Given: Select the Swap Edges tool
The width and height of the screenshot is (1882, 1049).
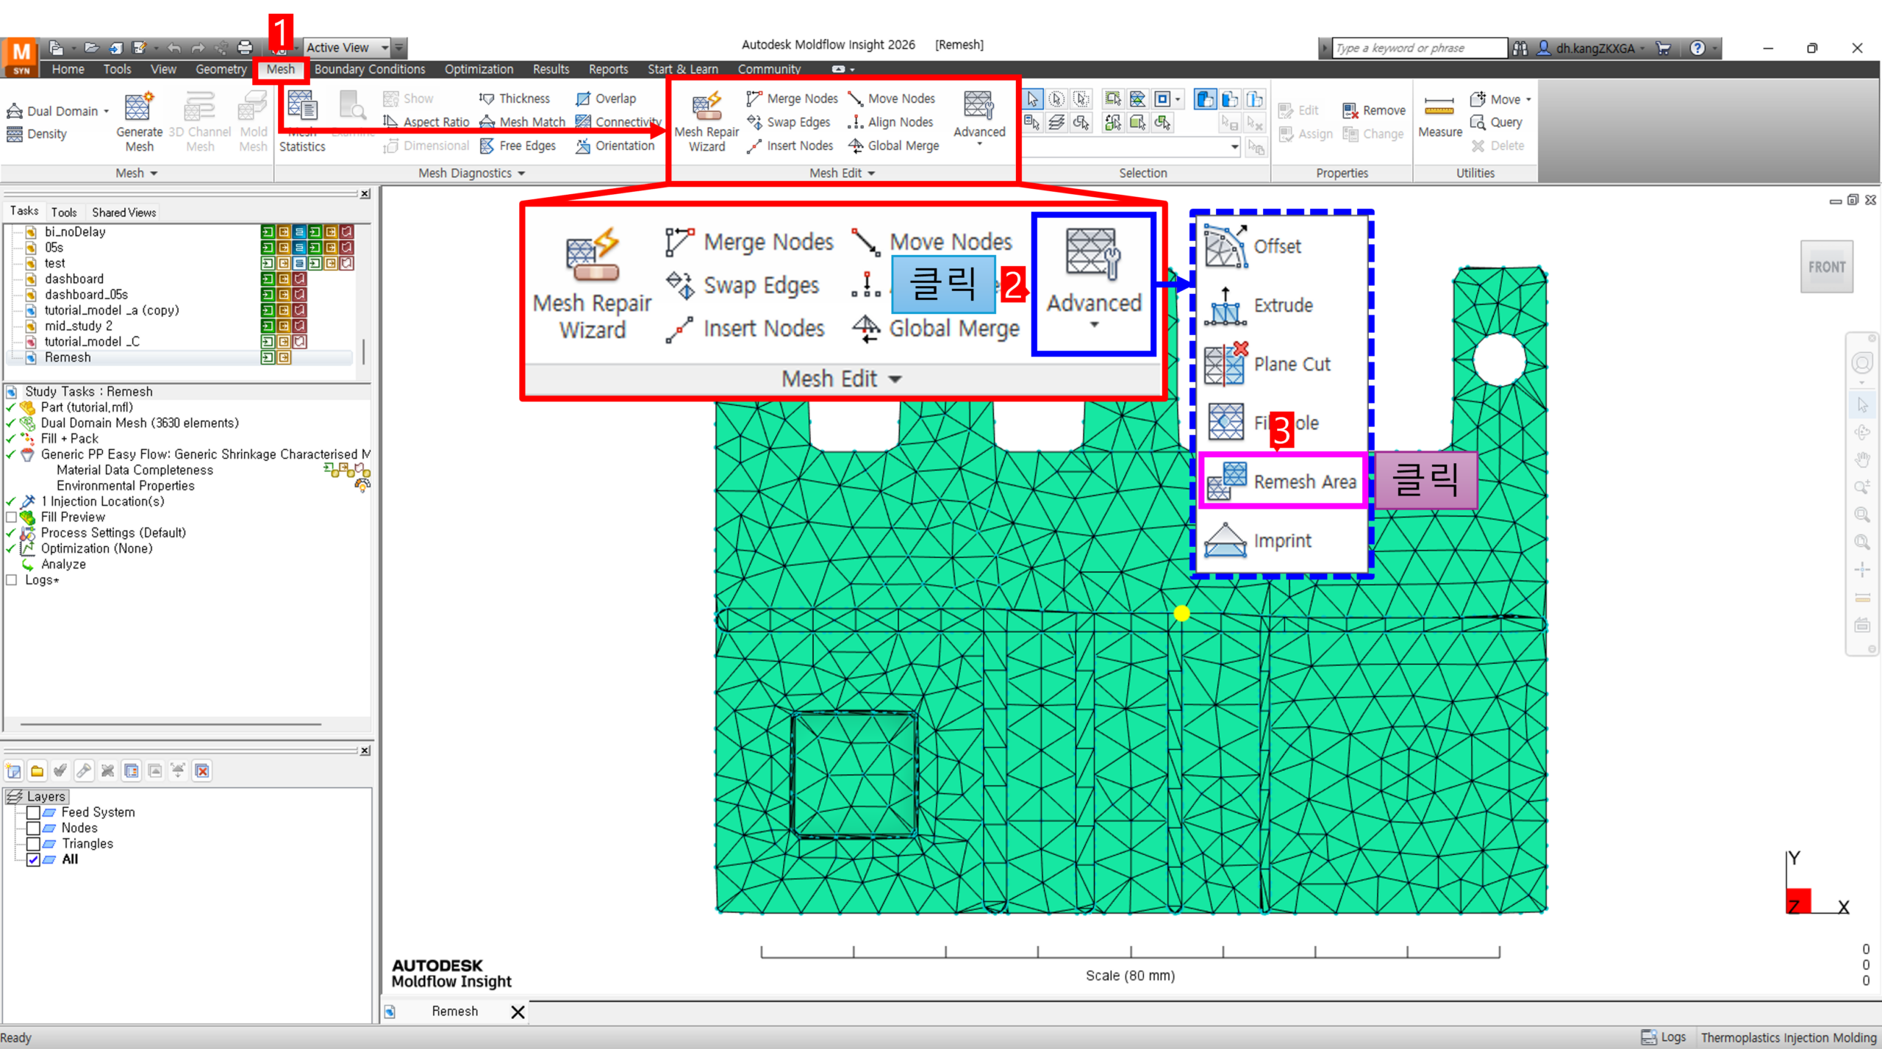Looking at the screenshot, I should click(788, 122).
